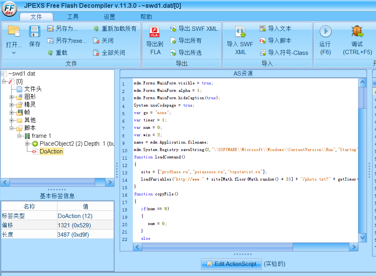Image resolution: width=376 pixels, height=276 pixels.
Task: Open the 设置 ribbon tab
Action: [x=109, y=17]
